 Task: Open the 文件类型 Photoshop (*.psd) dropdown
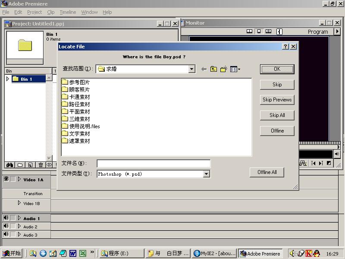(206, 174)
